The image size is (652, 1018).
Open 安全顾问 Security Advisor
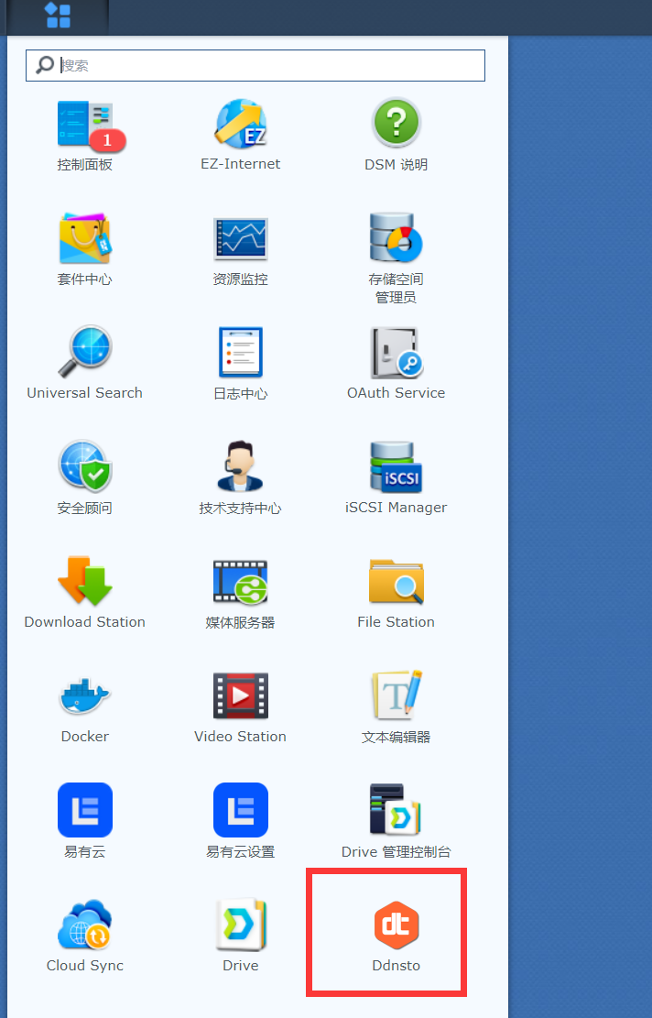click(85, 478)
